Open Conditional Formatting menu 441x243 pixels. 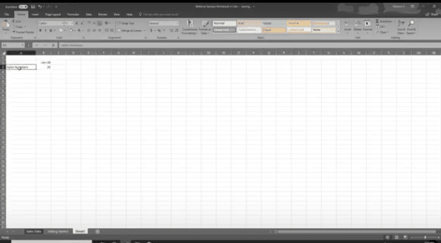click(x=189, y=27)
